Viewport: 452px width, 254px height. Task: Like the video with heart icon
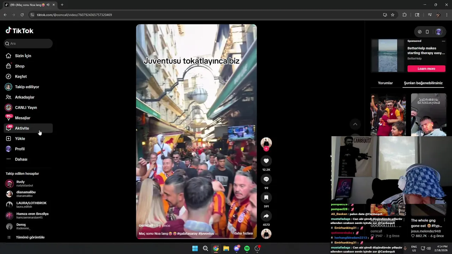click(x=266, y=161)
